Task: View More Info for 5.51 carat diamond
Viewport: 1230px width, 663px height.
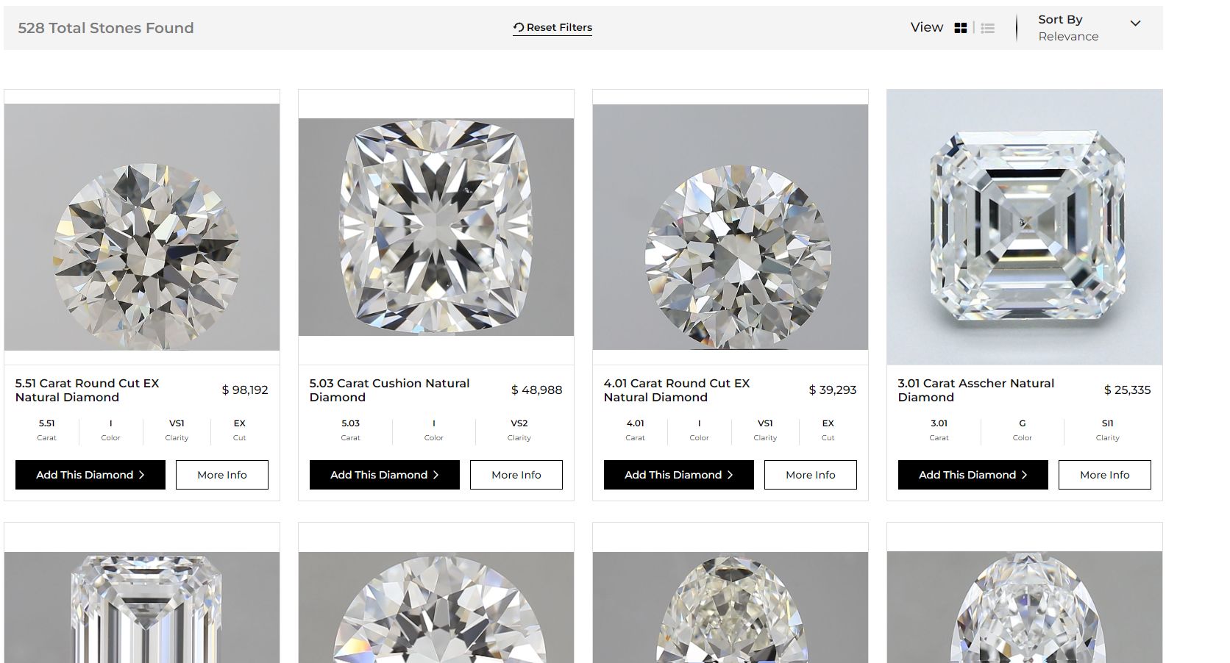Action: (222, 475)
